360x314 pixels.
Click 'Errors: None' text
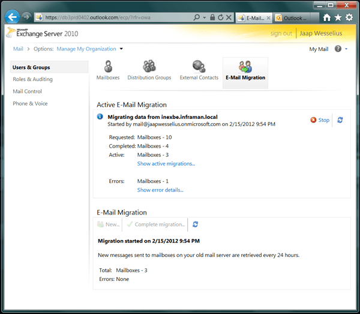[114, 279]
